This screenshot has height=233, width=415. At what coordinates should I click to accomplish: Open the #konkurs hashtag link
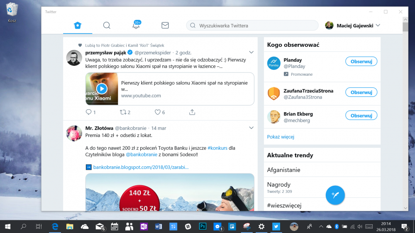point(217,148)
